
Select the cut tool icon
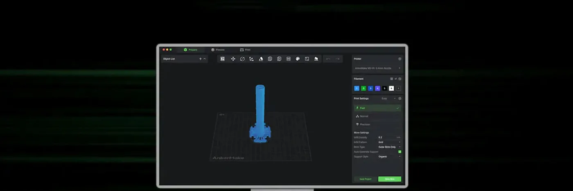pyautogui.click(x=289, y=59)
